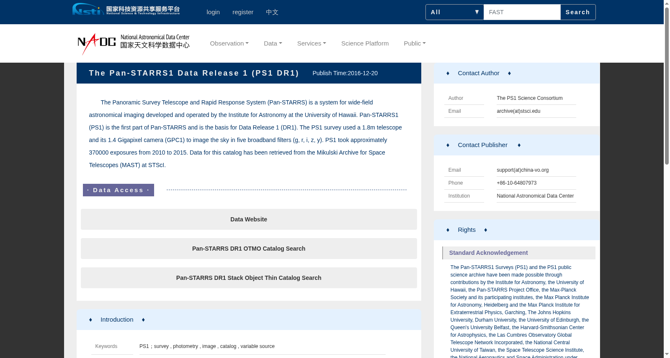The width and height of the screenshot is (670, 358).
Task: Select email support(at)china-vo.org
Action: tap(523, 170)
